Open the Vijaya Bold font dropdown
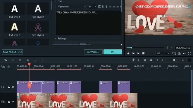 pos(71,7)
